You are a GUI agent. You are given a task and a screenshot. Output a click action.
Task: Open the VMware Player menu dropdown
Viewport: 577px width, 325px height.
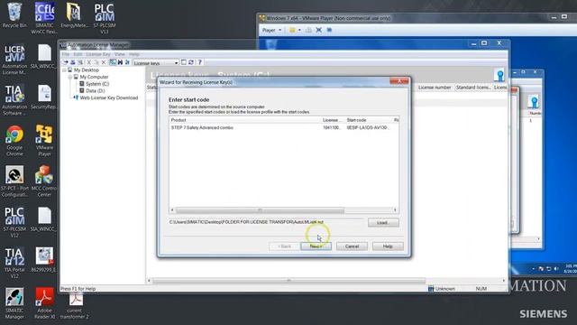coord(271,30)
